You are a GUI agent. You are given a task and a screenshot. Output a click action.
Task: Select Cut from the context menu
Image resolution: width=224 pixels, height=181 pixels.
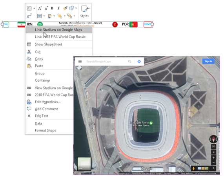coord(59,52)
